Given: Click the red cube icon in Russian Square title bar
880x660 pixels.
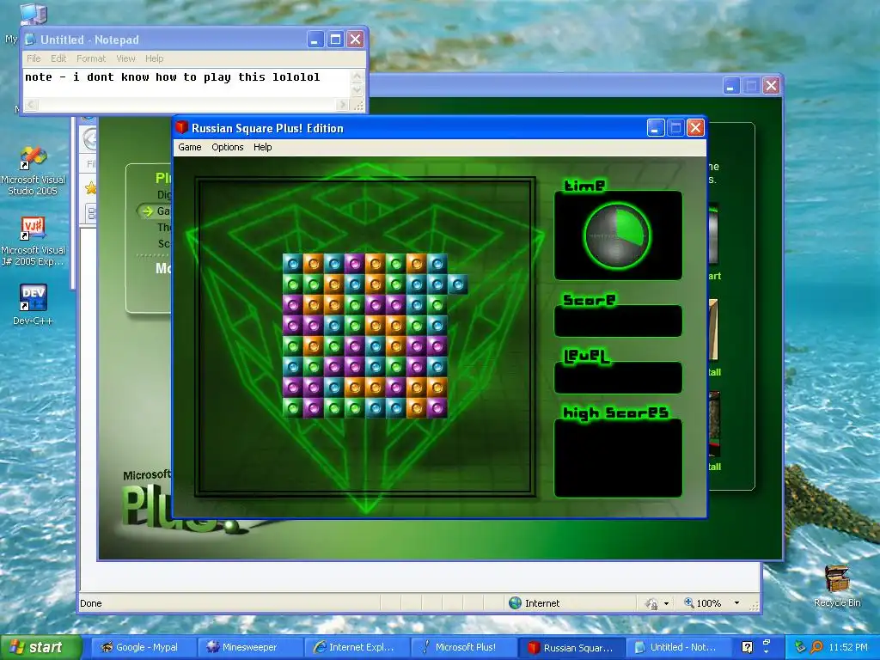Looking at the screenshot, I should click(181, 127).
